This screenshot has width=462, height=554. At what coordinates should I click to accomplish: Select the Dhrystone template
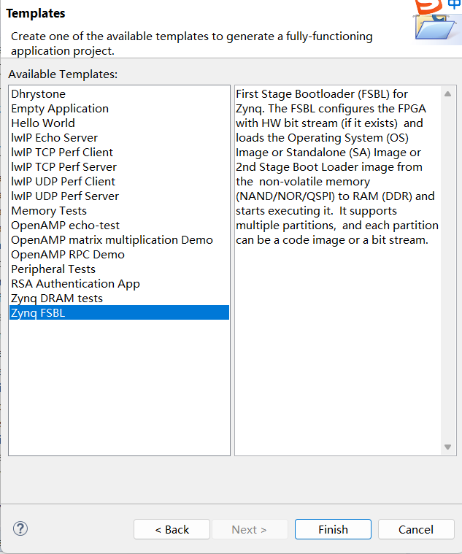point(38,93)
